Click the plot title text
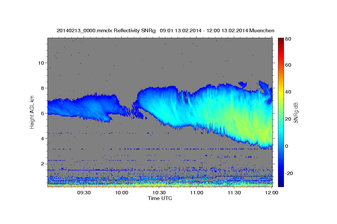 165,31
